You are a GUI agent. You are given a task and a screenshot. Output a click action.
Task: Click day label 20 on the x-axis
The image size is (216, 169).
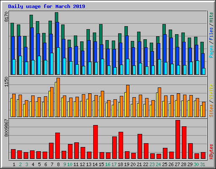point(133,164)
